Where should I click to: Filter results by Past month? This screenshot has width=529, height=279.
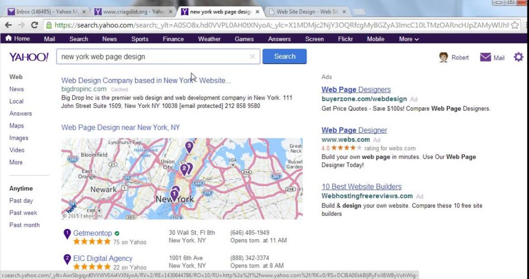tap(24, 225)
